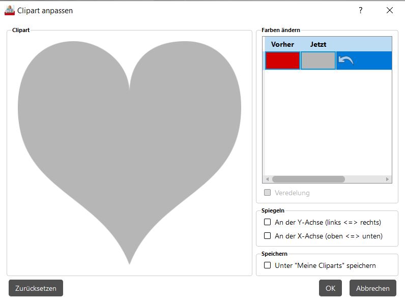Click the Jetzt column header
Image resolution: width=405 pixels, height=303 pixels.
(318, 44)
